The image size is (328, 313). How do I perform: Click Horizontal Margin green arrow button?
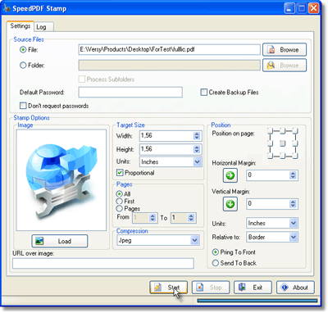[230, 175]
